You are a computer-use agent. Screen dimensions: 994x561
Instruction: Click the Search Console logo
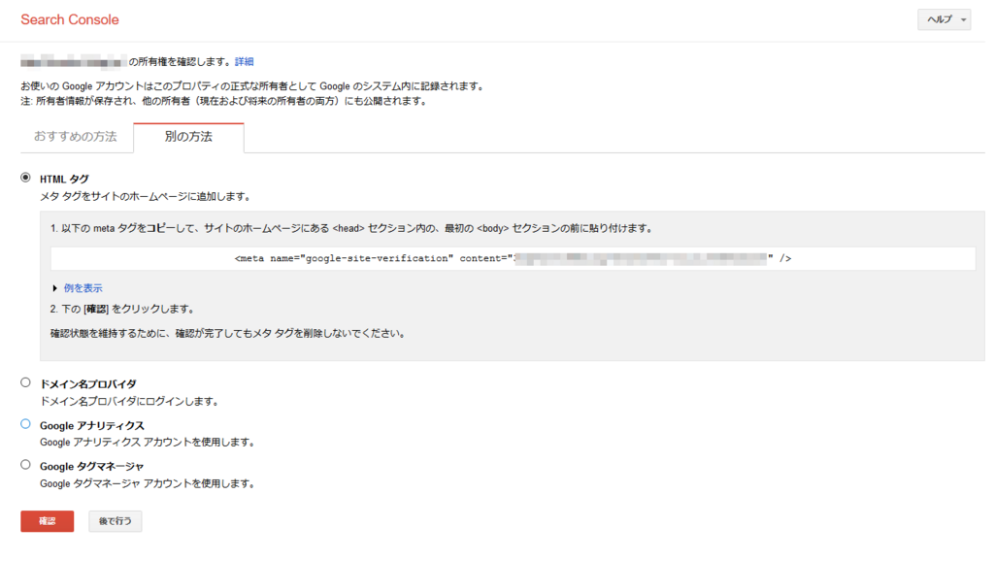[70, 19]
